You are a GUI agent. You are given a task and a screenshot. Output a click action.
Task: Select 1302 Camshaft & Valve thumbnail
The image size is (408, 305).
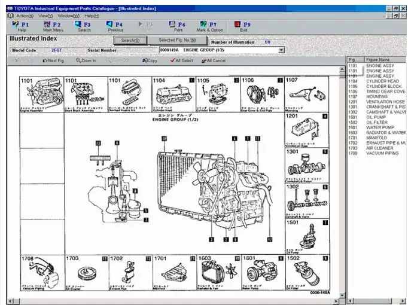tap(307, 201)
